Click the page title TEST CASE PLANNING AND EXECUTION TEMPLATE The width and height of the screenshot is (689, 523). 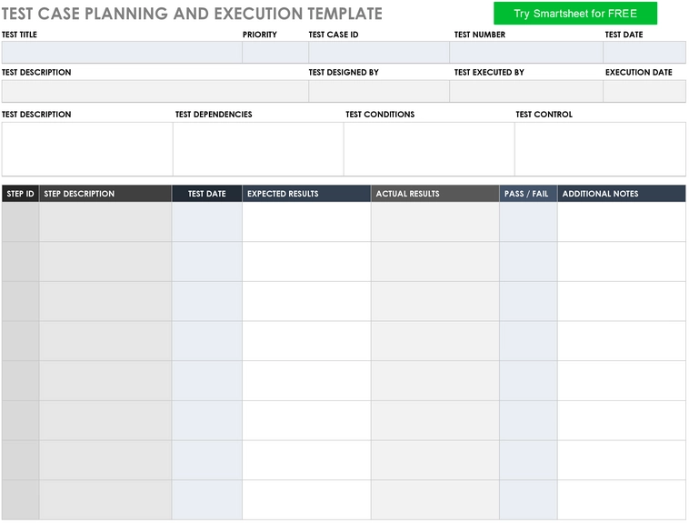[192, 14]
